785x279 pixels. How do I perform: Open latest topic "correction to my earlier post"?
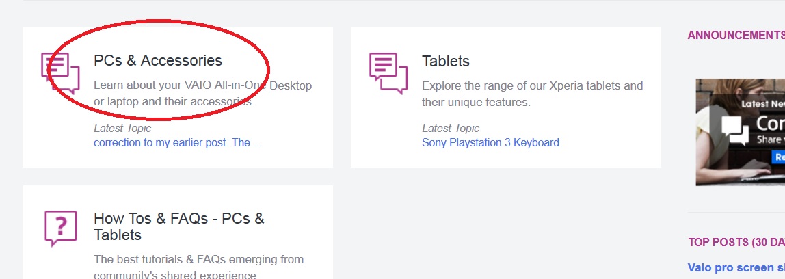(177, 142)
